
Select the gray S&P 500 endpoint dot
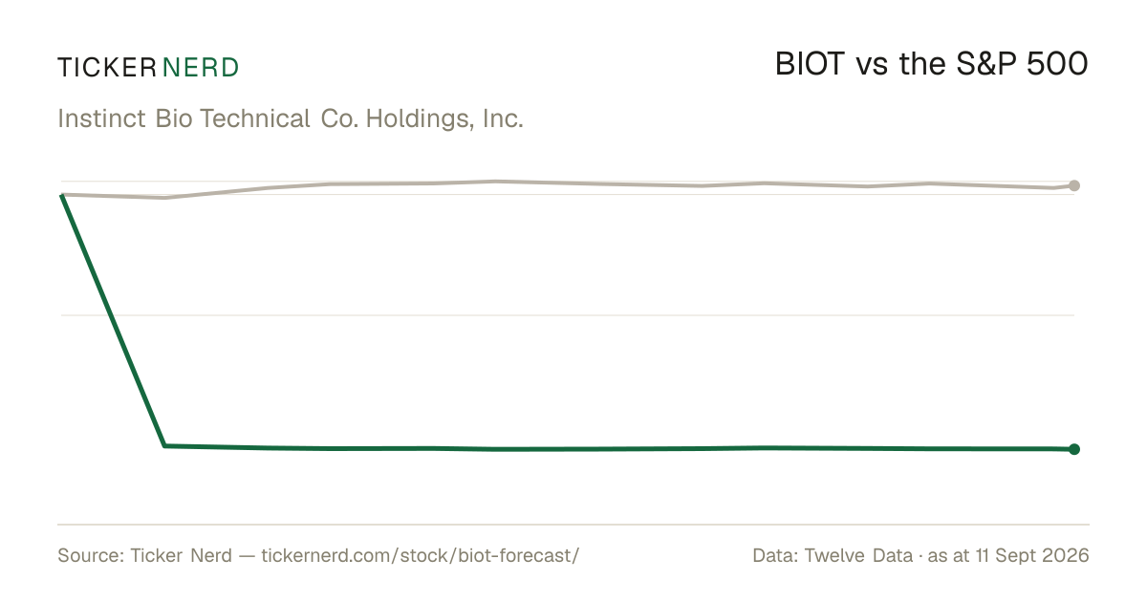1074,185
